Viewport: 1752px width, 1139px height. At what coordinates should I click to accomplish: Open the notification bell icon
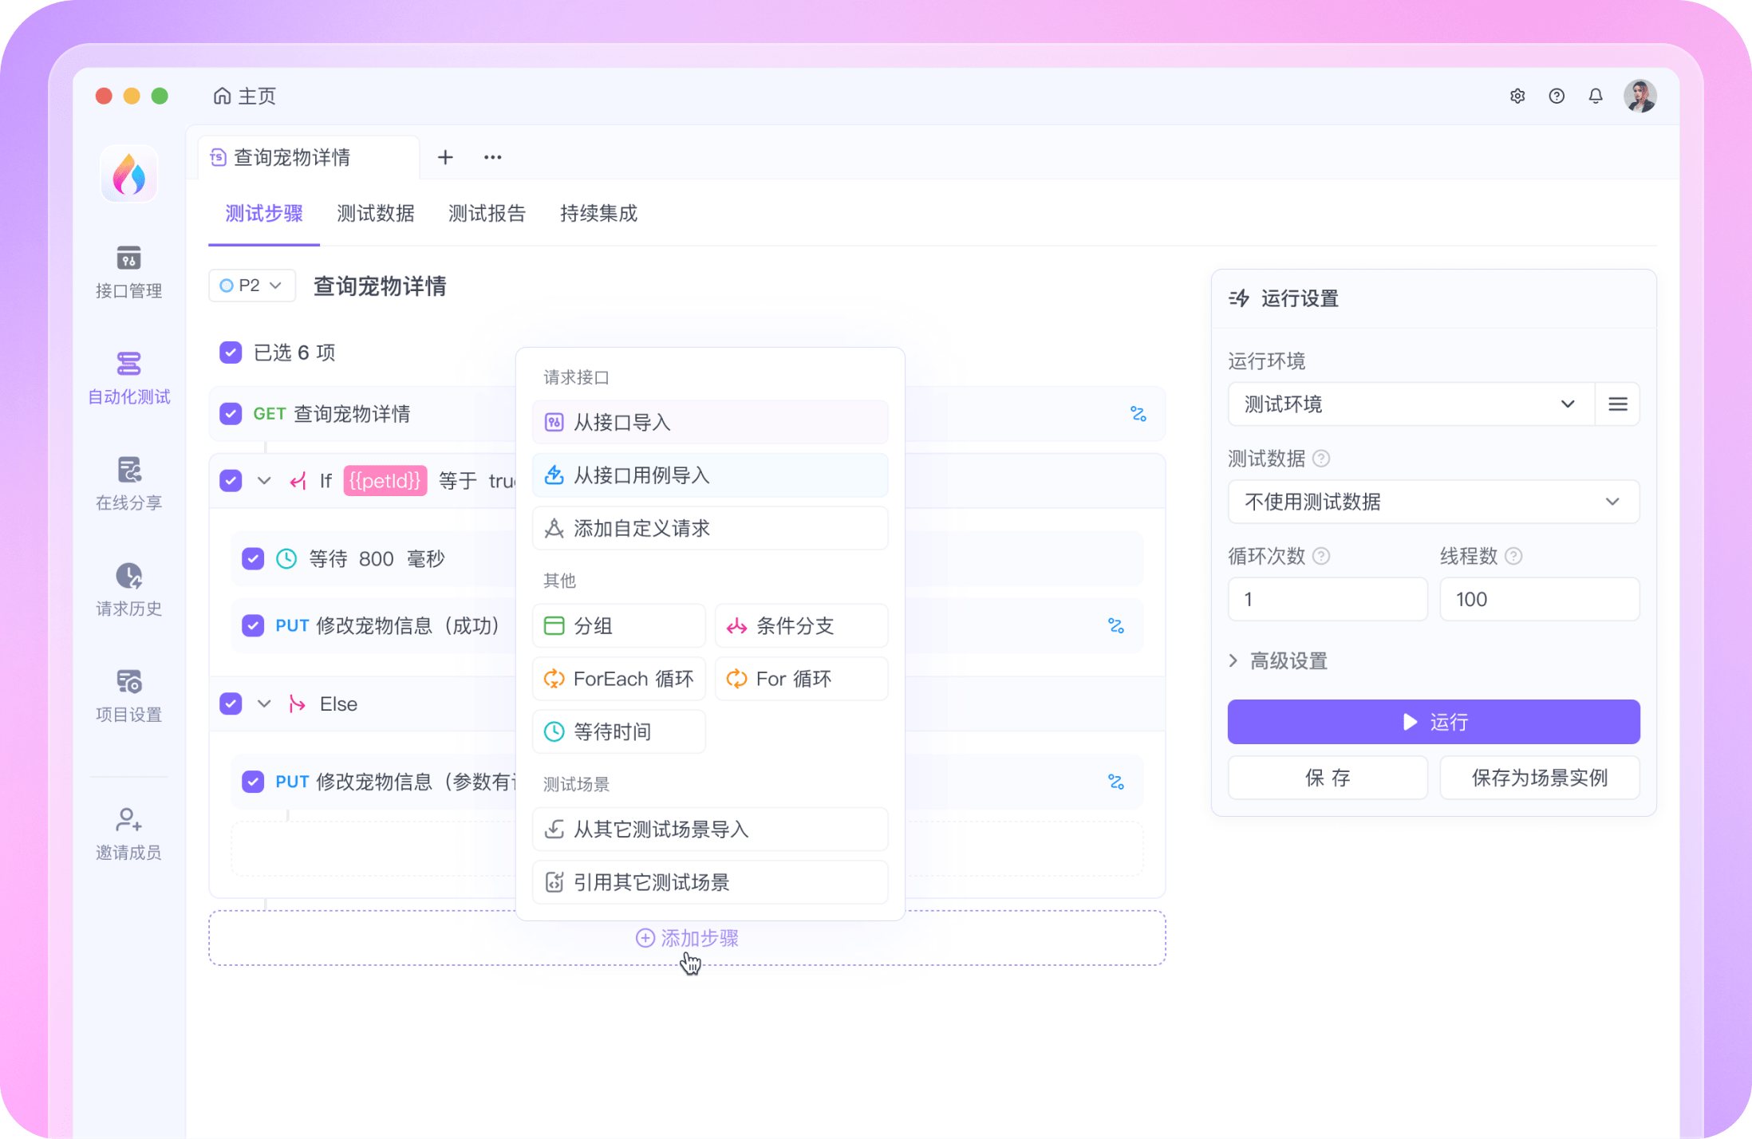coord(1596,96)
